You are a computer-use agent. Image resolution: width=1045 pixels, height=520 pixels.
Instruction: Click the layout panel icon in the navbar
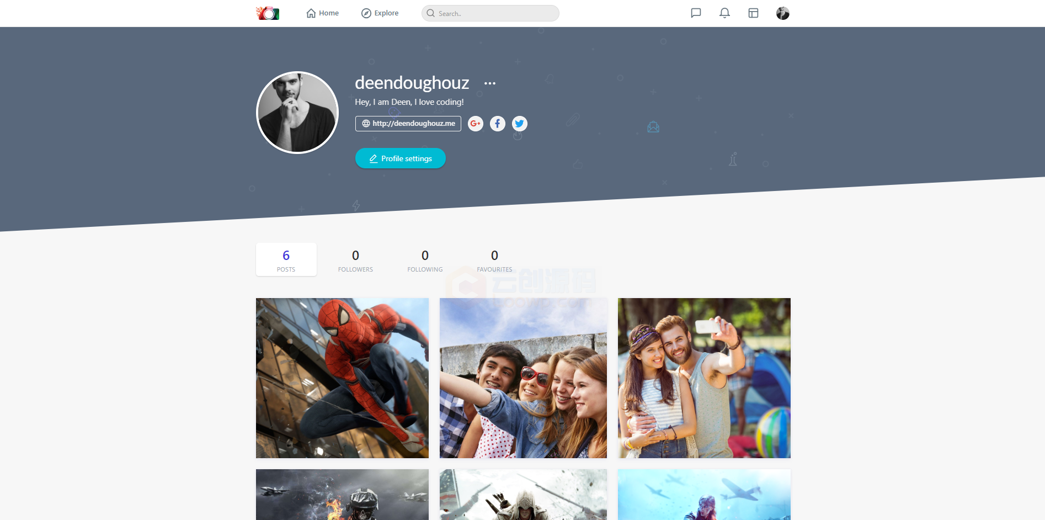click(x=753, y=13)
